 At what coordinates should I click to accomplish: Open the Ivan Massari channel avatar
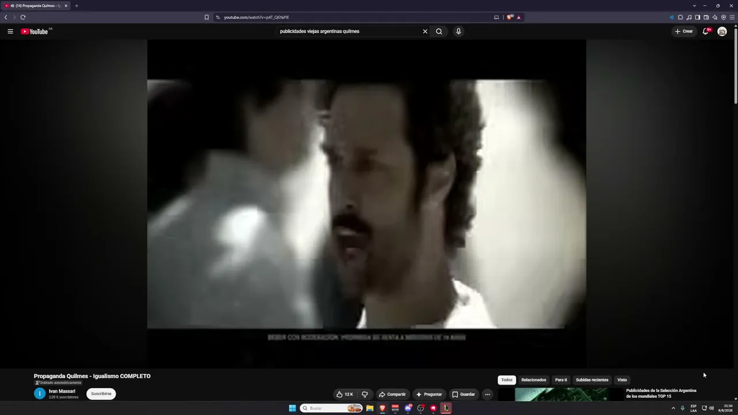[x=39, y=394]
